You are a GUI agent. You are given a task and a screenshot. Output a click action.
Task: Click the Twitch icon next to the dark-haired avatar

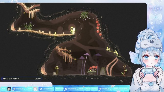[14, 89]
